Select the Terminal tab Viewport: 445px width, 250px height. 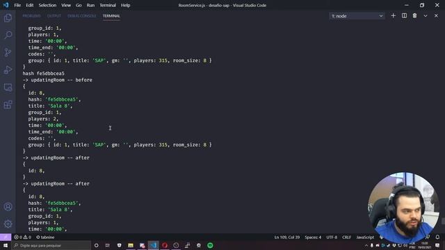[111, 16]
